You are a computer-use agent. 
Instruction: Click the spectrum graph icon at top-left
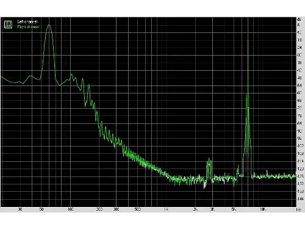pyautogui.click(x=8, y=24)
